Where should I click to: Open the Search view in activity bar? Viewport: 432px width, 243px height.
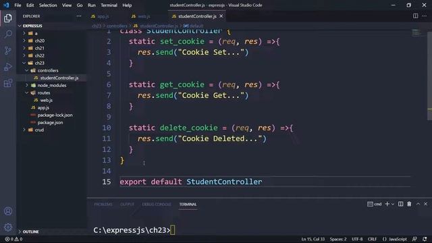pyautogui.click(x=8, y=34)
